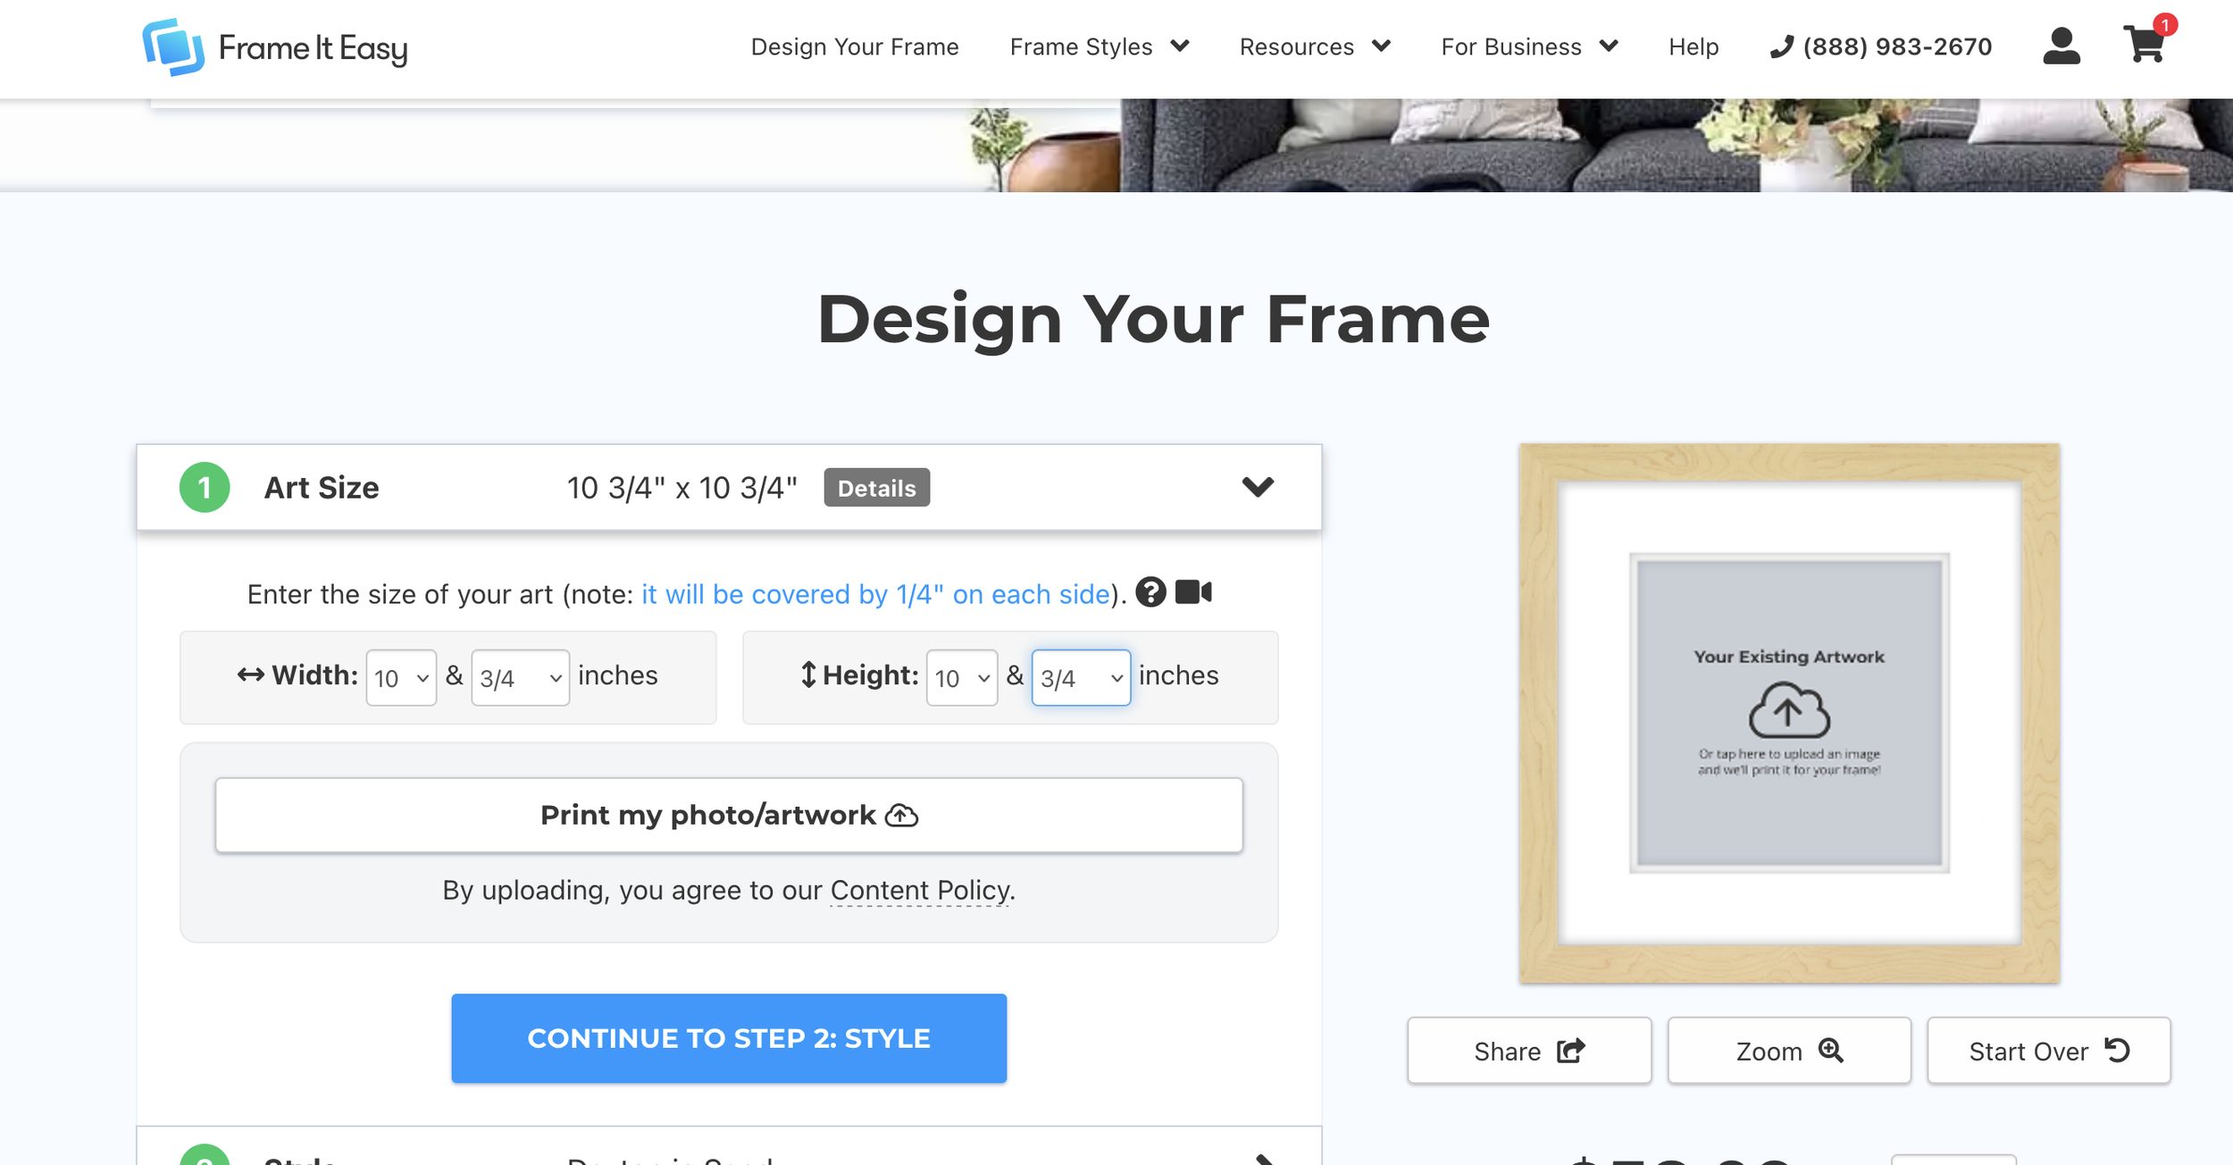Open the Height whole inches dropdown
This screenshot has width=2233, height=1165.
(961, 678)
